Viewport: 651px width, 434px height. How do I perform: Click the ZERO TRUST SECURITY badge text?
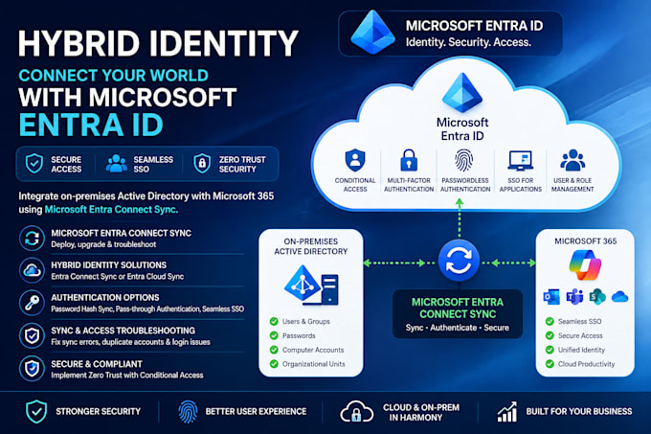pyautogui.click(x=242, y=165)
